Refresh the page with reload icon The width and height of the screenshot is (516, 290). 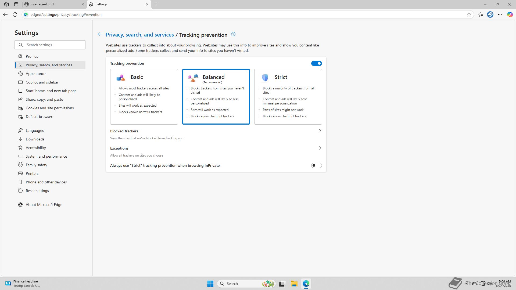(x=15, y=15)
